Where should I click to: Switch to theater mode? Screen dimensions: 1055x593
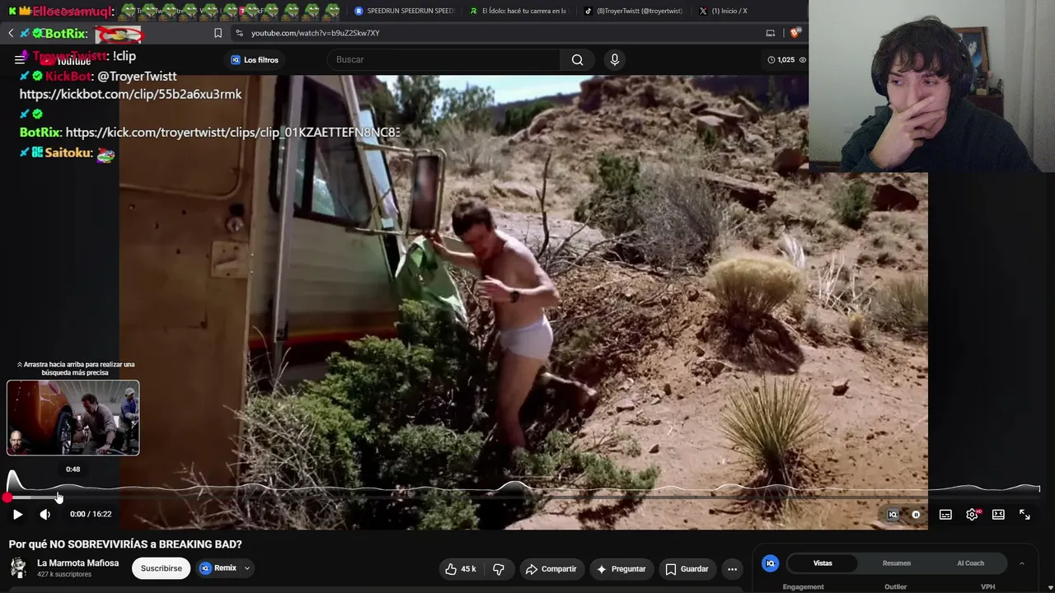pos(998,515)
